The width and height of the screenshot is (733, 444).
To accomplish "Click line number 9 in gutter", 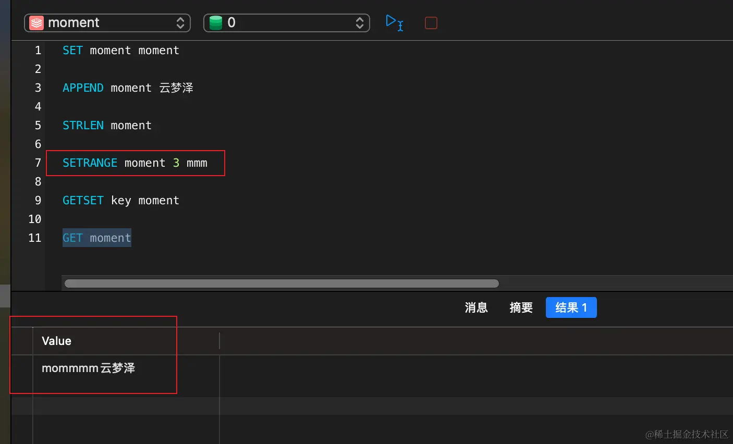I will tap(38, 201).
